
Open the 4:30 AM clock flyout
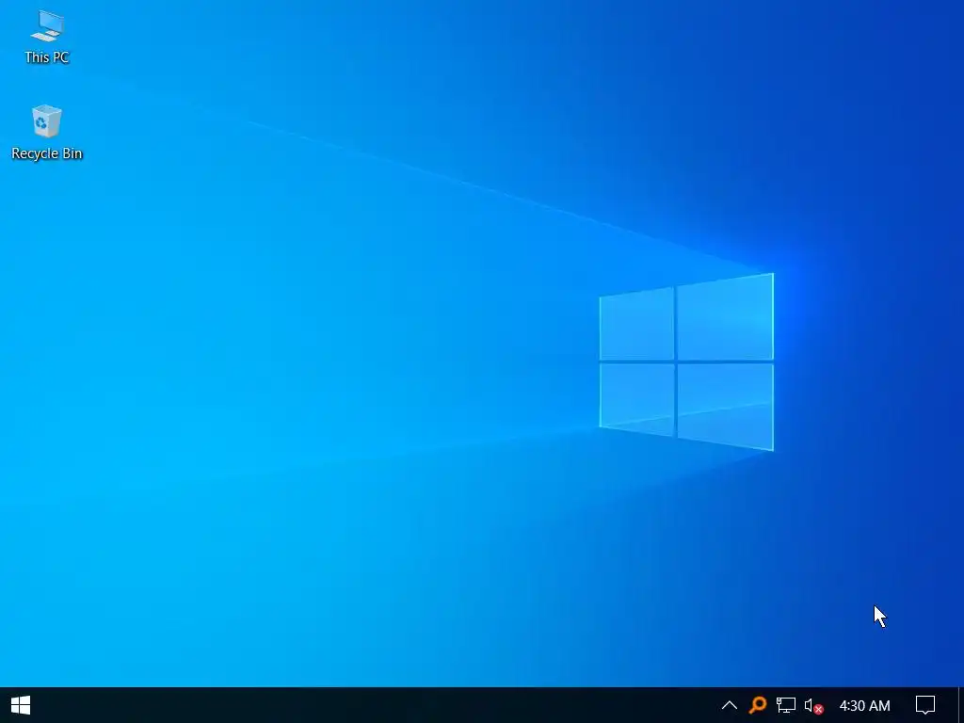click(x=864, y=706)
